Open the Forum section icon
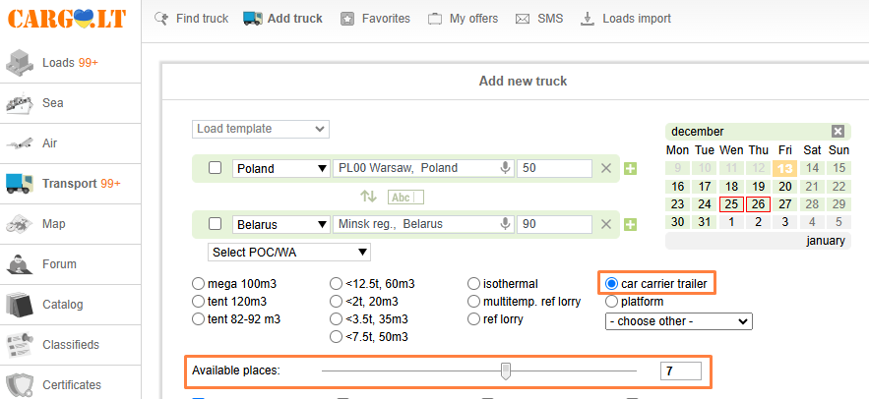 [x=20, y=263]
